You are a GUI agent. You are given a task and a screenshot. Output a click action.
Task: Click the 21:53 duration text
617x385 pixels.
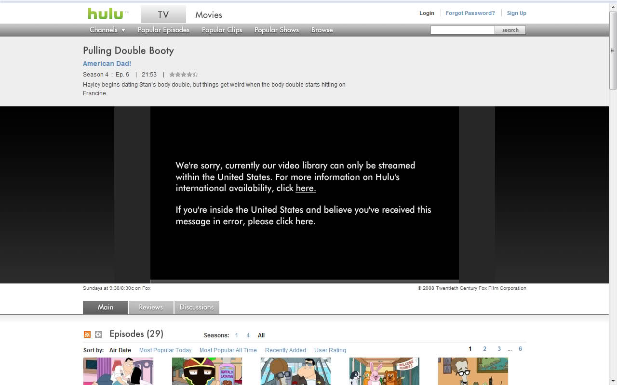click(149, 75)
